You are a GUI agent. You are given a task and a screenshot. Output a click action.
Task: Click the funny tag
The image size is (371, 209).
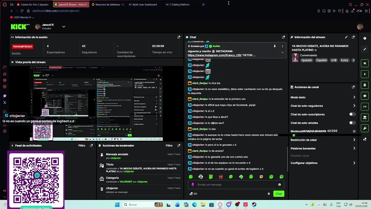tap(344, 60)
